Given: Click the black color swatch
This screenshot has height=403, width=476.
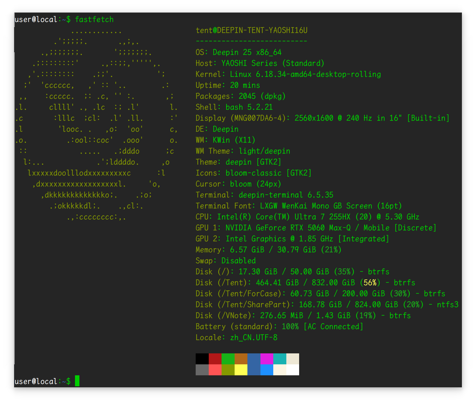Looking at the screenshot, I should (202, 359).
